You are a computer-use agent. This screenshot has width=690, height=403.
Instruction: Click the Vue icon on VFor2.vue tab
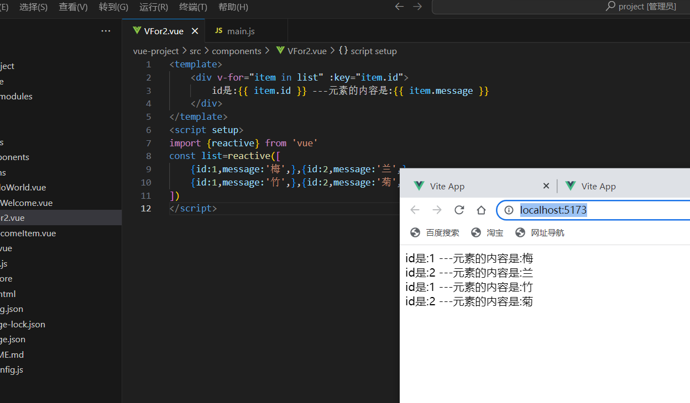click(x=137, y=31)
